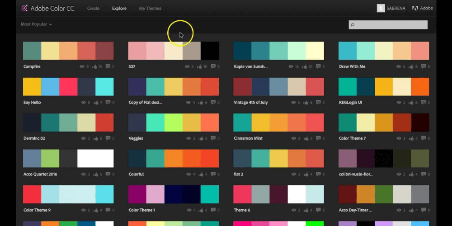Click the 537 theme name

pos(132,66)
